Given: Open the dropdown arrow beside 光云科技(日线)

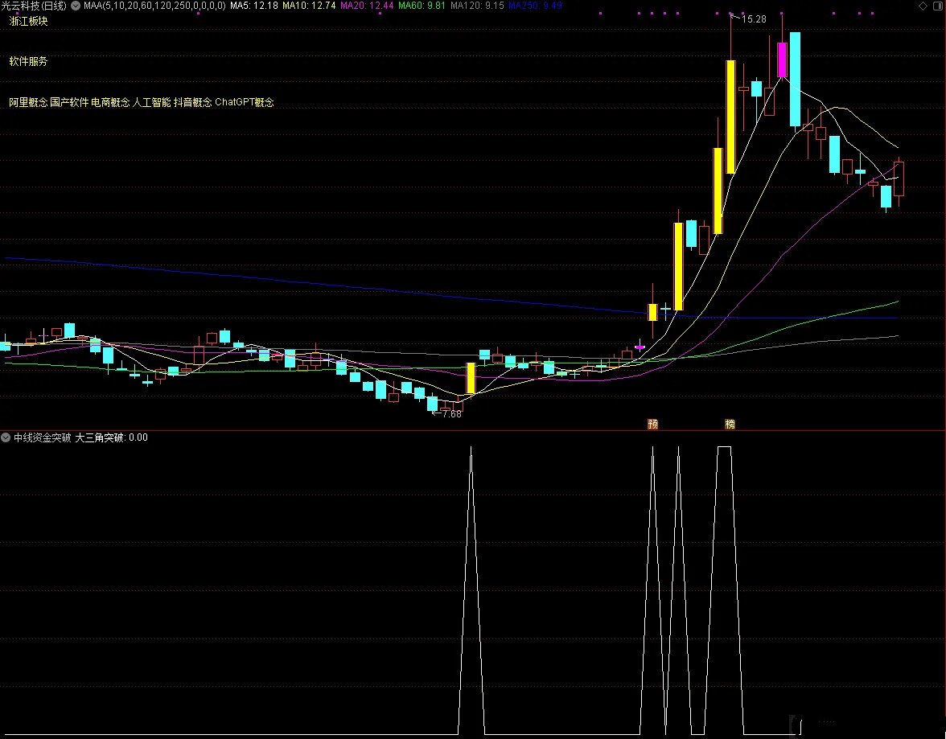Looking at the screenshot, I should pyautogui.click(x=76, y=6).
